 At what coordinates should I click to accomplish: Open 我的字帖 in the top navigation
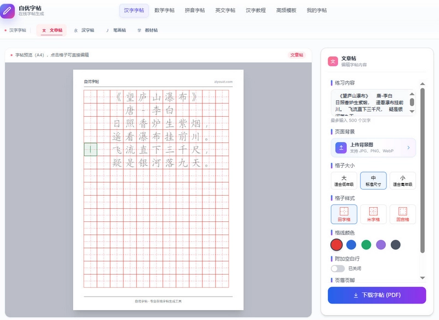(317, 10)
